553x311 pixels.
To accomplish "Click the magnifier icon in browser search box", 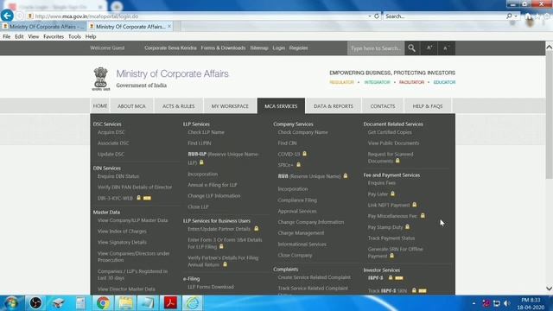I will pos(509,16).
